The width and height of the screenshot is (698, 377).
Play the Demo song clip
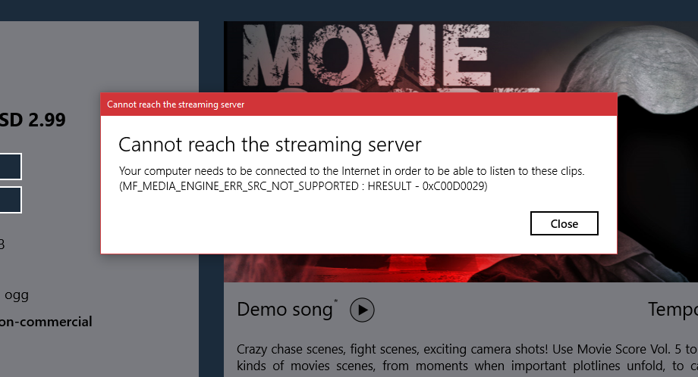tap(362, 310)
